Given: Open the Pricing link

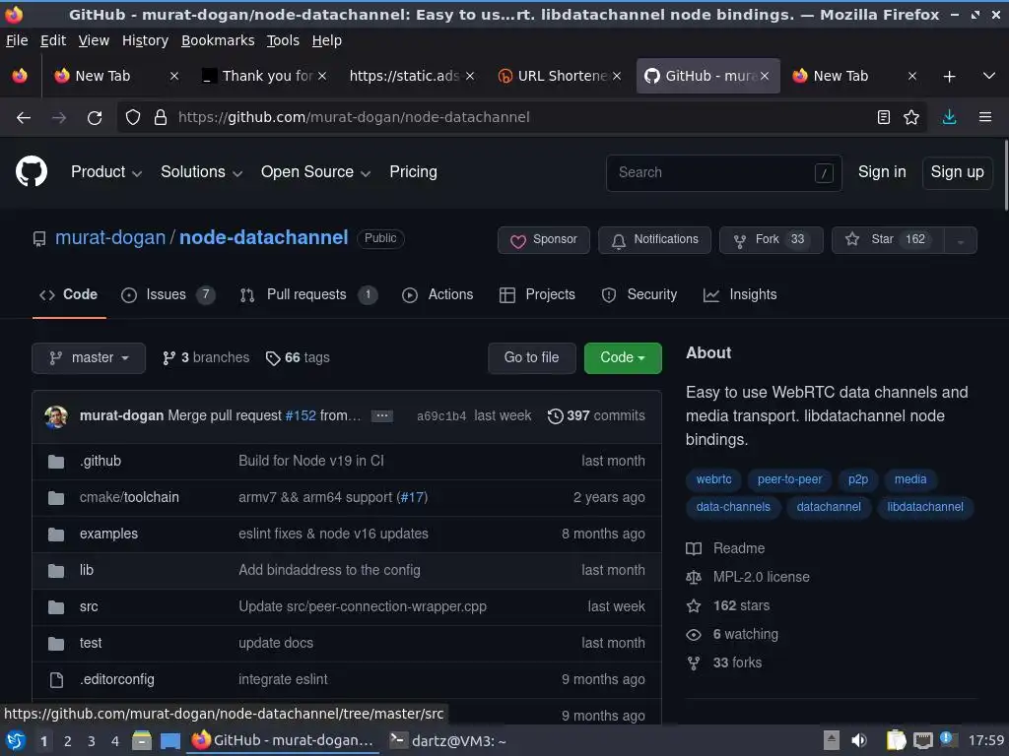Looking at the screenshot, I should (413, 172).
